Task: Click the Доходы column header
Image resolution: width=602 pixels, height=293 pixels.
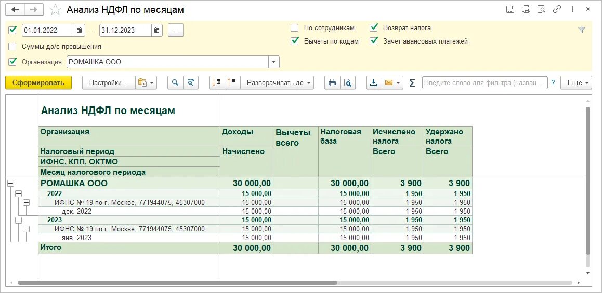Action: 246,136
